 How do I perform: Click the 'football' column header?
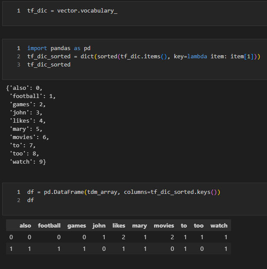click(x=49, y=225)
